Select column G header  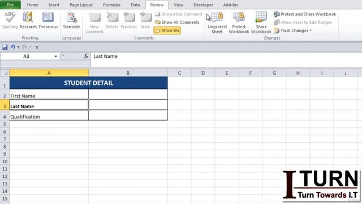tap(274, 73)
